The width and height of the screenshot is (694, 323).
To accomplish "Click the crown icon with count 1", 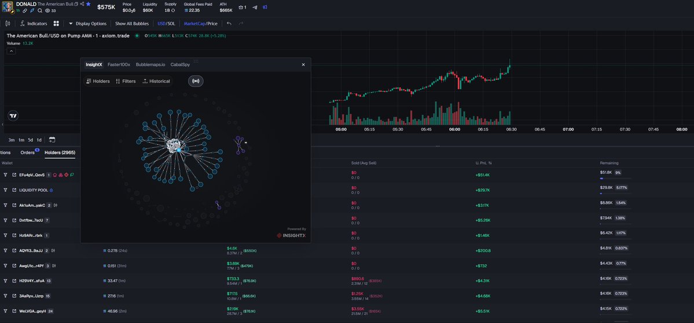I will click(x=242, y=7).
